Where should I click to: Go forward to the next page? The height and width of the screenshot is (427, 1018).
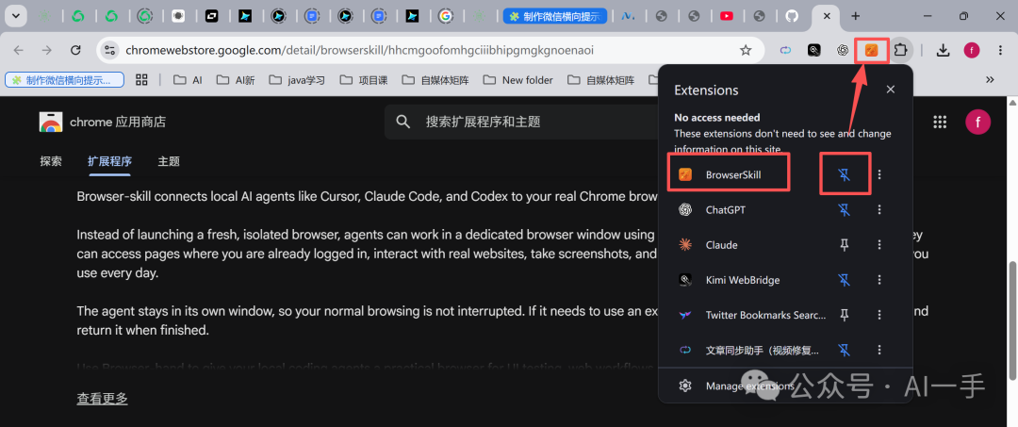pyautogui.click(x=47, y=50)
